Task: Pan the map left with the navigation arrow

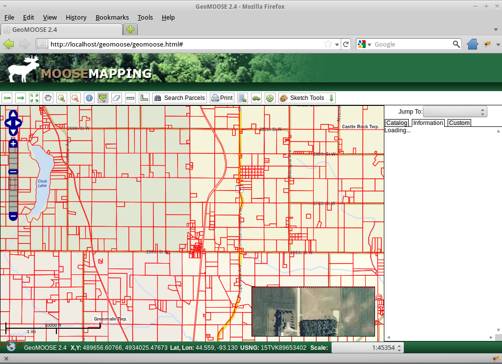Action: click(x=8, y=123)
